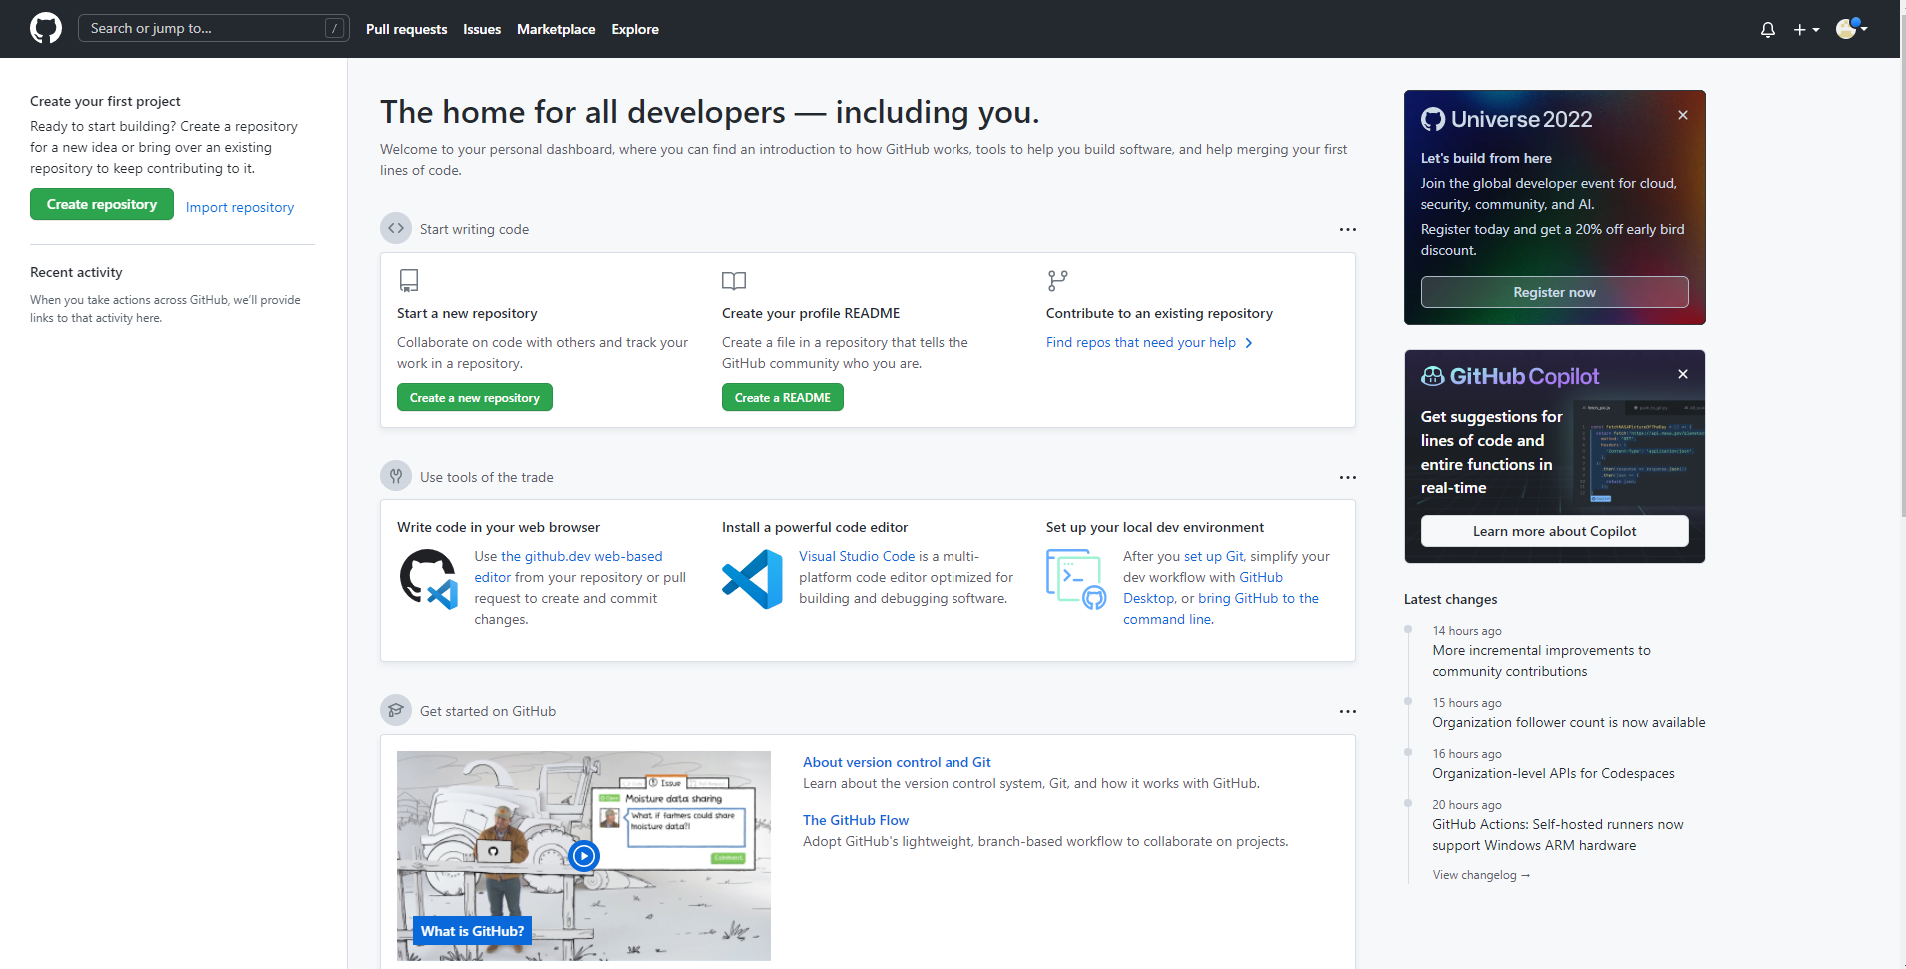Click the 'Latest changes' heading
1906x969 pixels.
[1450, 599]
